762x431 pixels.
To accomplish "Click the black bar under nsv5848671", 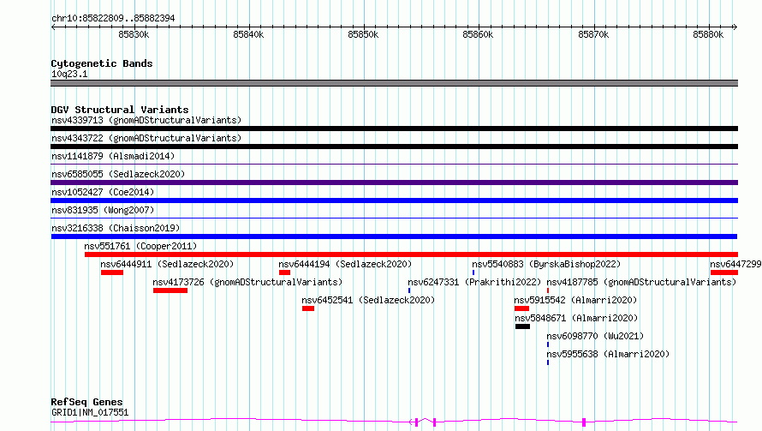I will (522, 326).
